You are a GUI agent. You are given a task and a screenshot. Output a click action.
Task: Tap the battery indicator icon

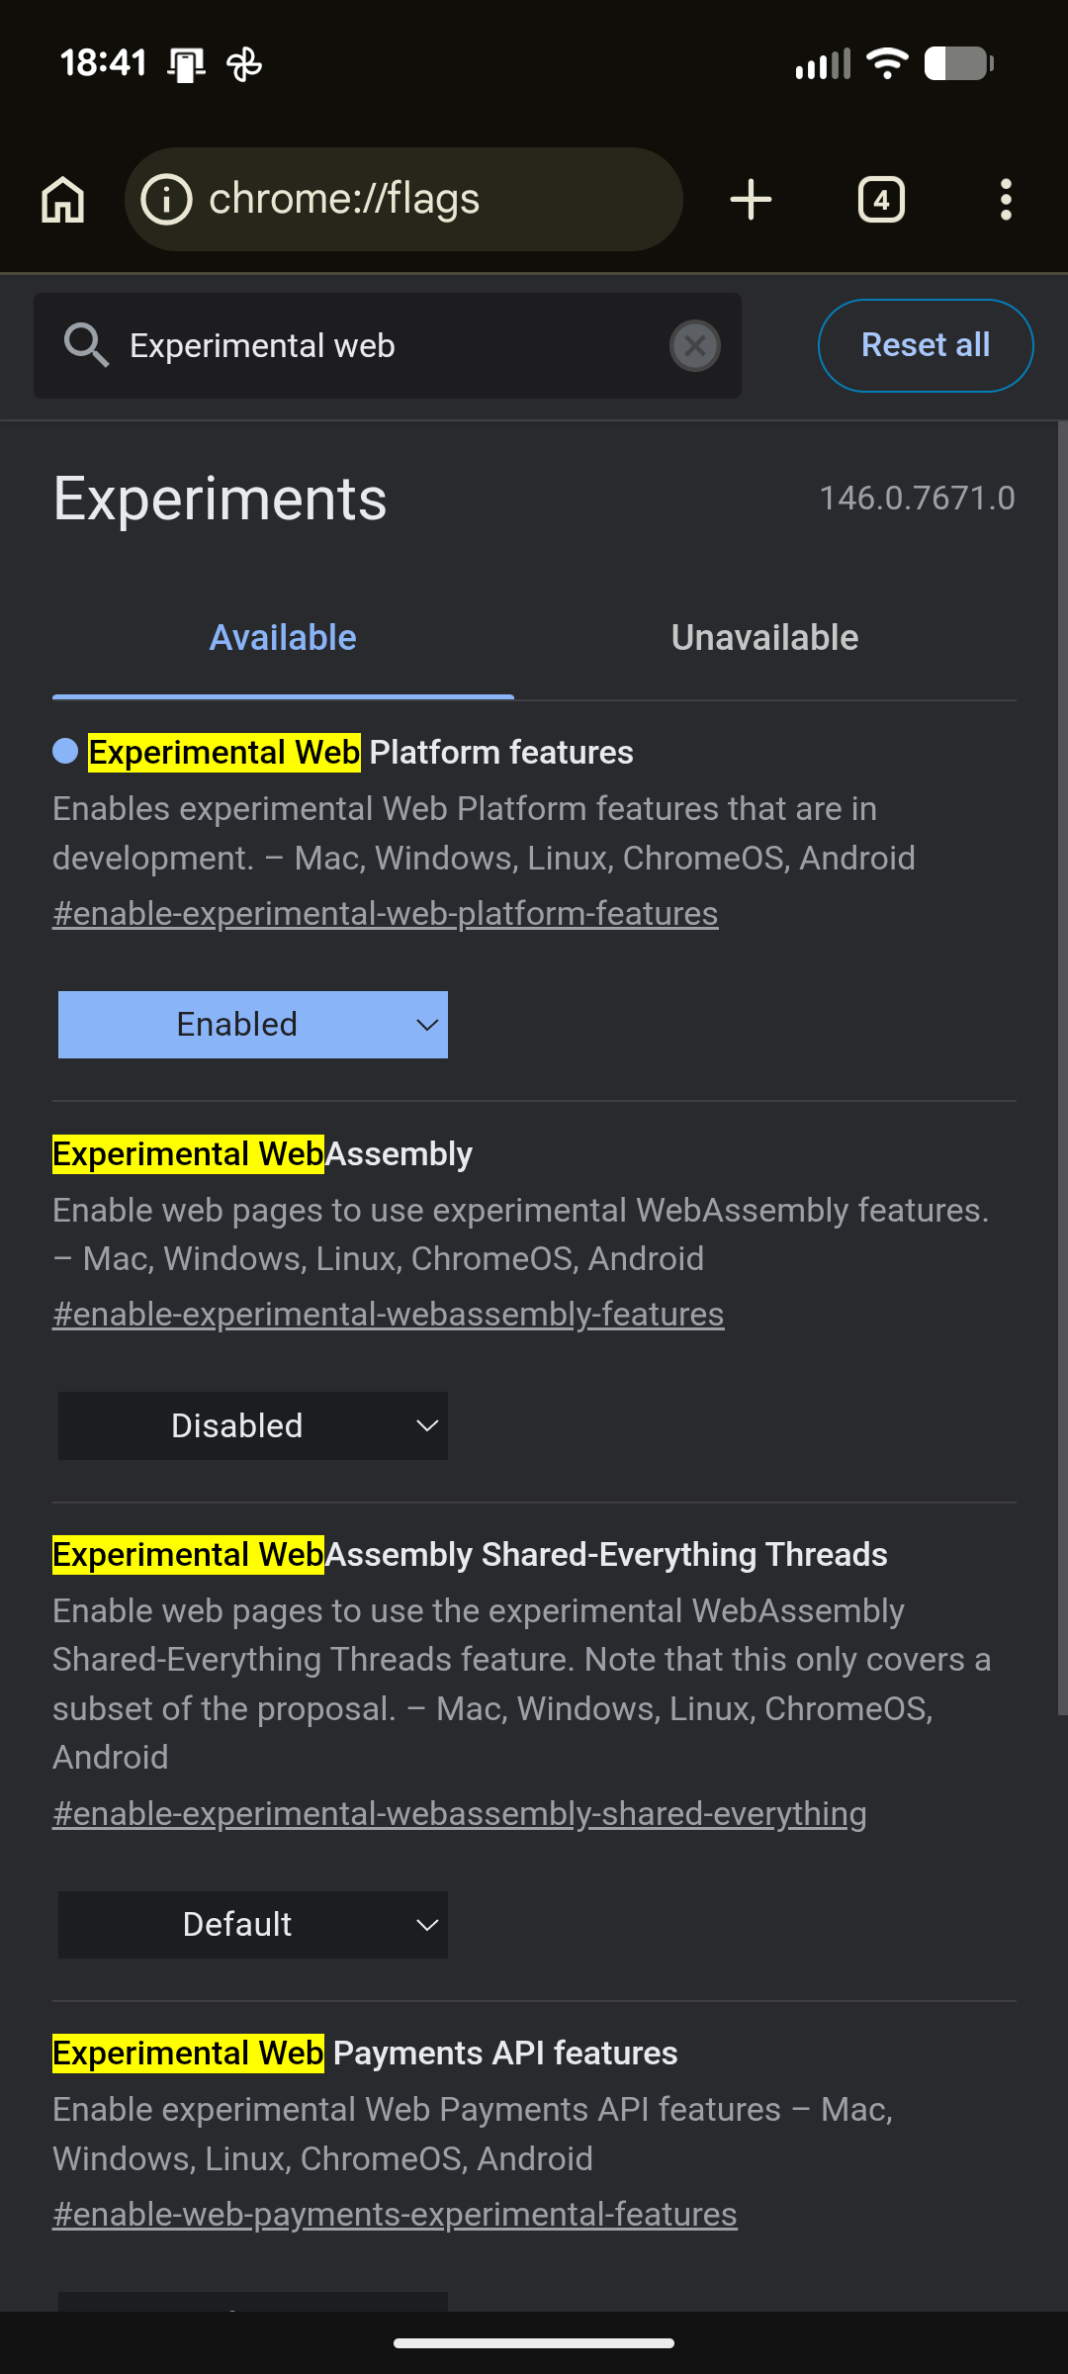coord(958,64)
